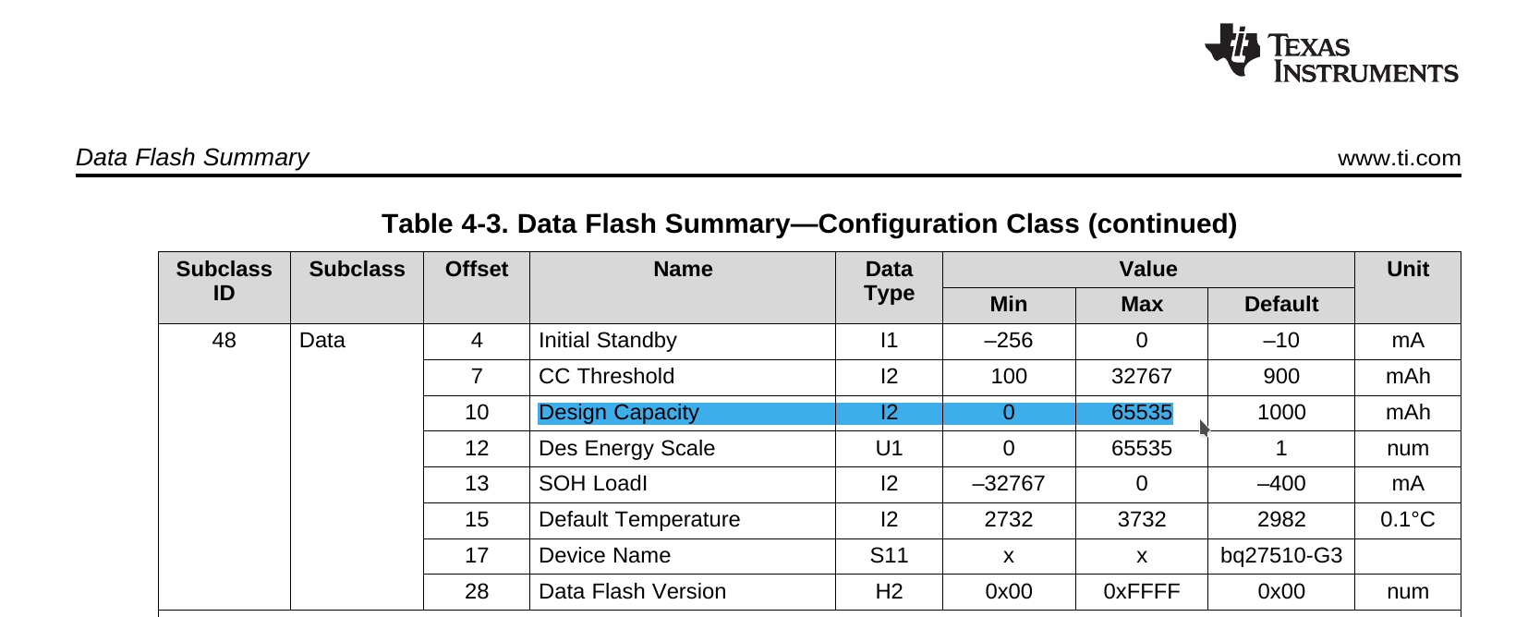
Task: Select subclass ID value 48
Action: (224, 341)
